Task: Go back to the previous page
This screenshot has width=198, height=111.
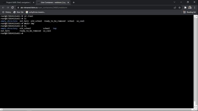Action: click(x=3, y=7)
